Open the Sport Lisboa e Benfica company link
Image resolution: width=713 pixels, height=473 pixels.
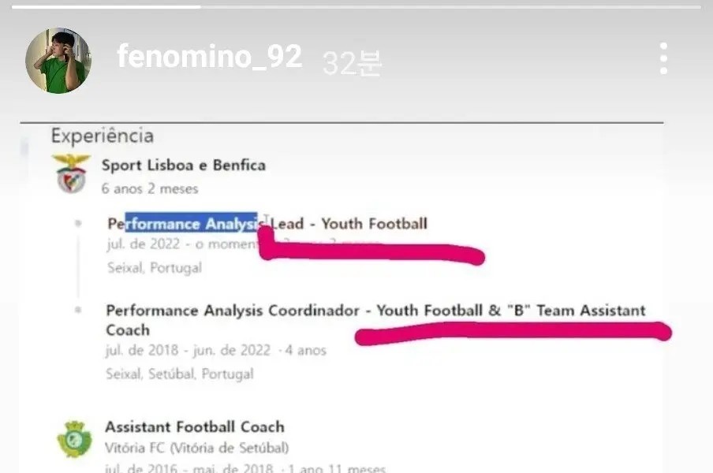point(183,166)
